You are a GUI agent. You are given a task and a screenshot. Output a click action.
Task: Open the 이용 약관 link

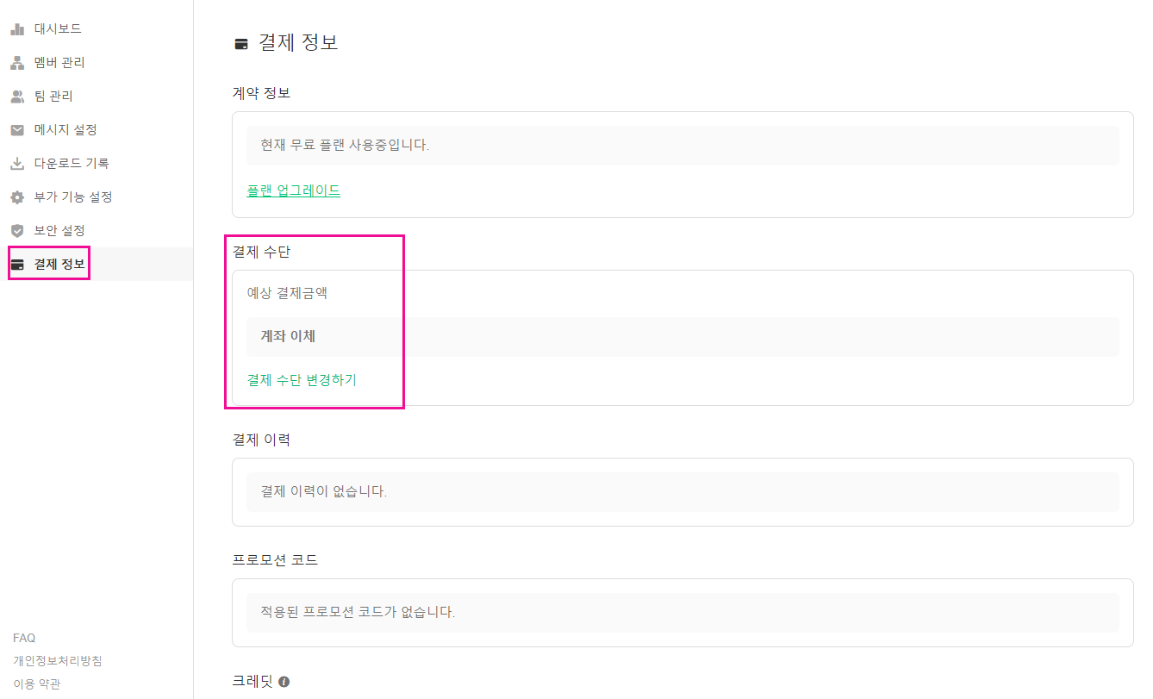point(36,684)
